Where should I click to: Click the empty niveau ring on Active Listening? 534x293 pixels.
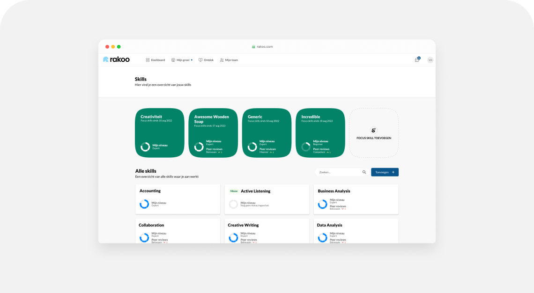pyautogui.click(x=233, y=204)
